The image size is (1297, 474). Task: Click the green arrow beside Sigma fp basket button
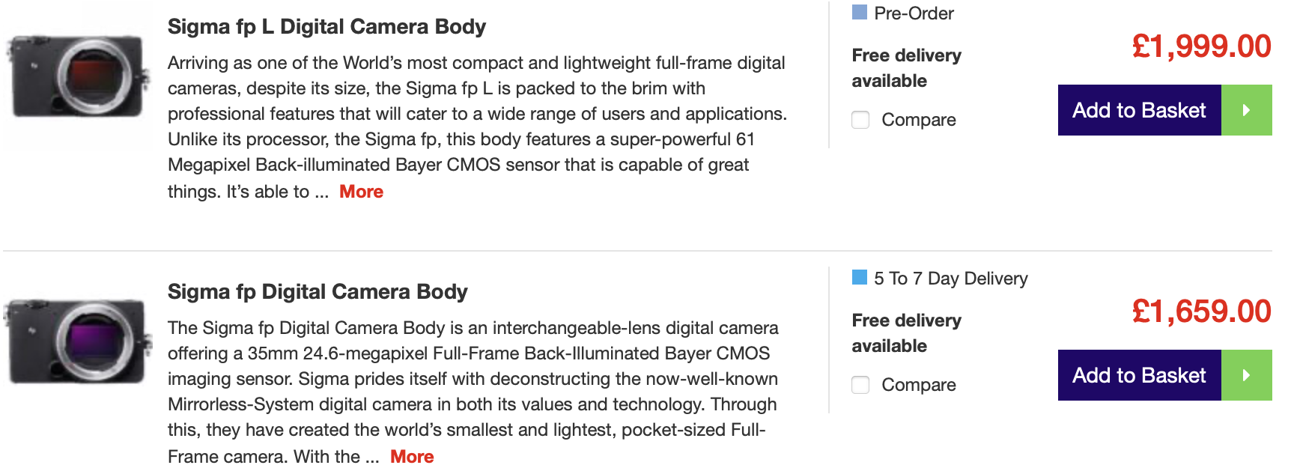(1247, 375)
